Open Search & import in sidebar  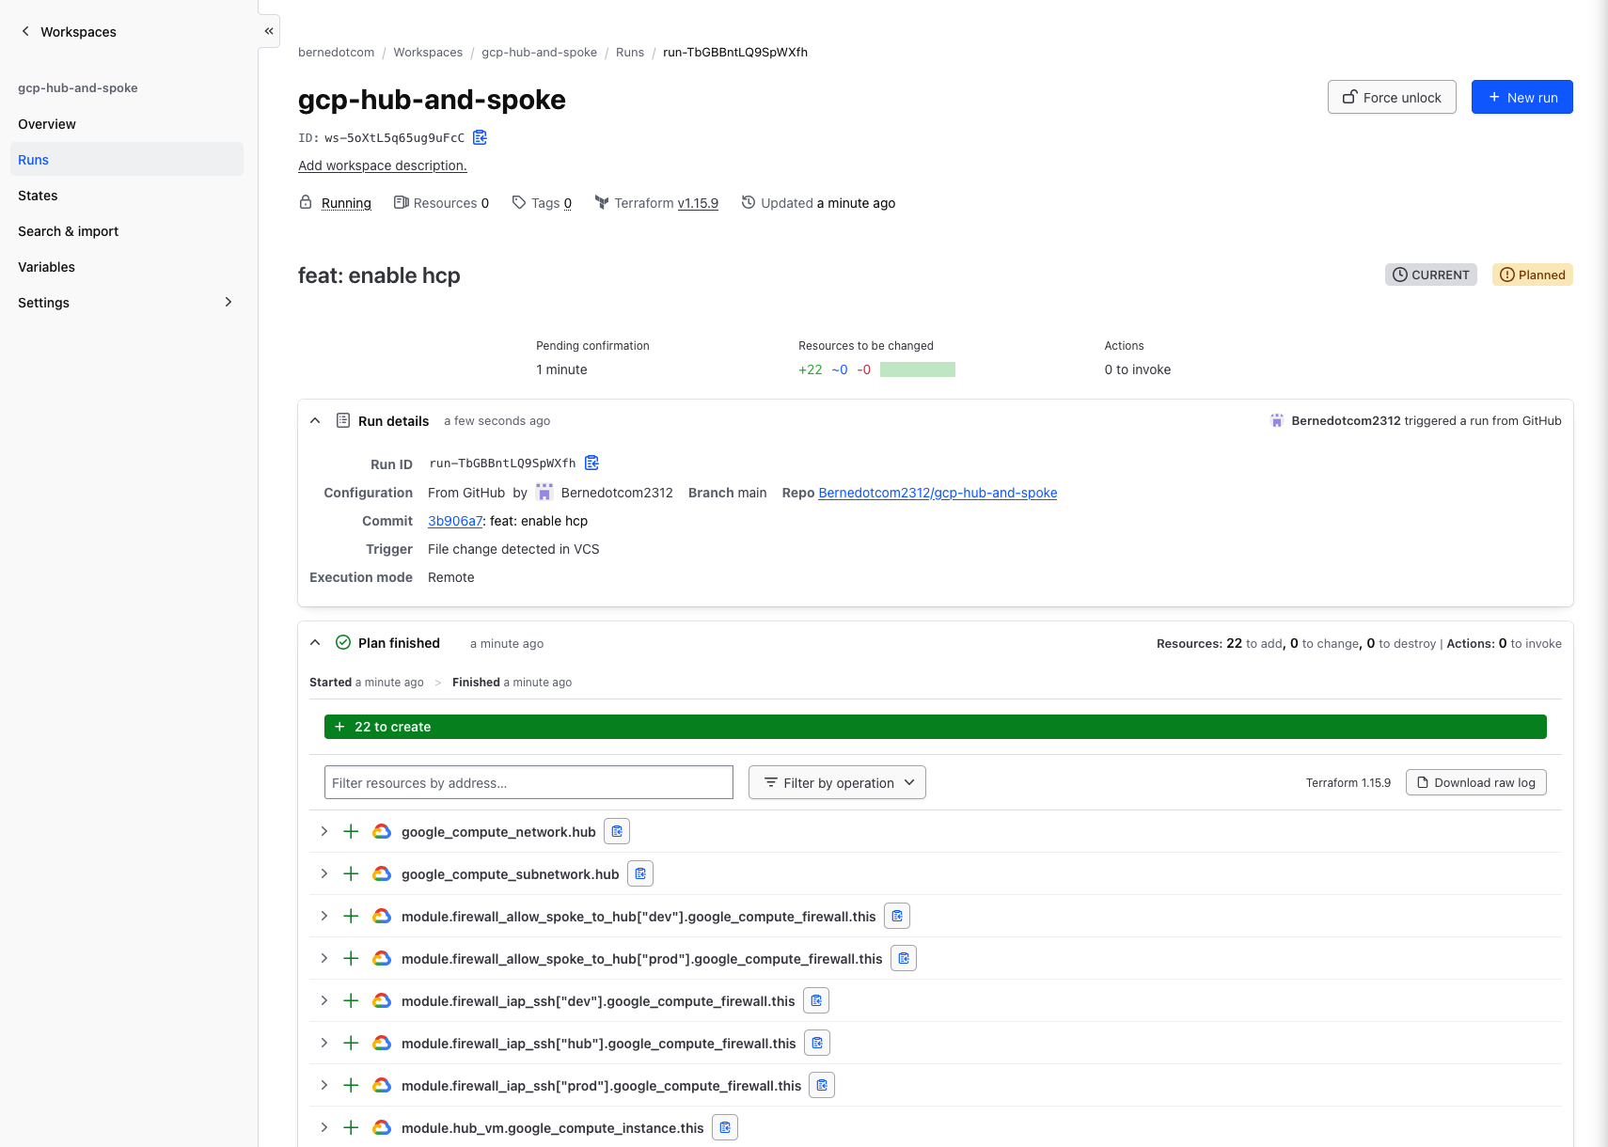click(127, 230)
